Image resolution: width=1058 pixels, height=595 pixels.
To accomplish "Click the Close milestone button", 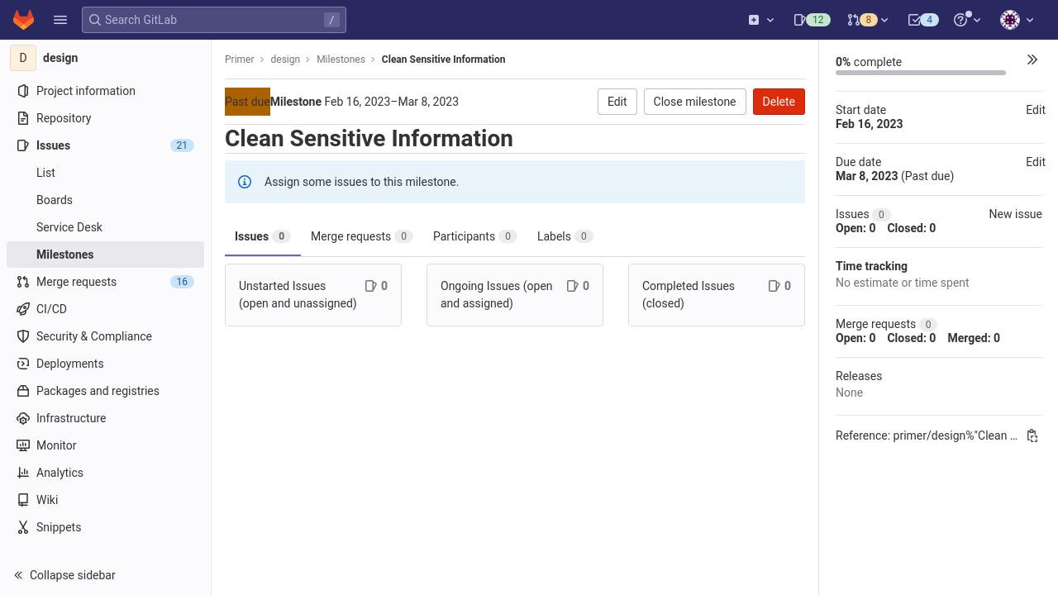I will (694, 102).
